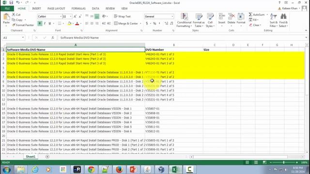Copy the selection

(x=17, y=20)
